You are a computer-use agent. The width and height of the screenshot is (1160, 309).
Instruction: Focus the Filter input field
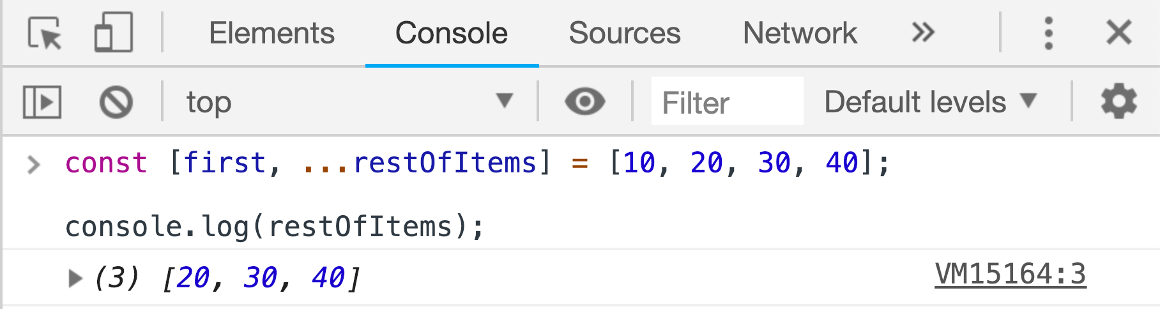[x=727, y=102]
